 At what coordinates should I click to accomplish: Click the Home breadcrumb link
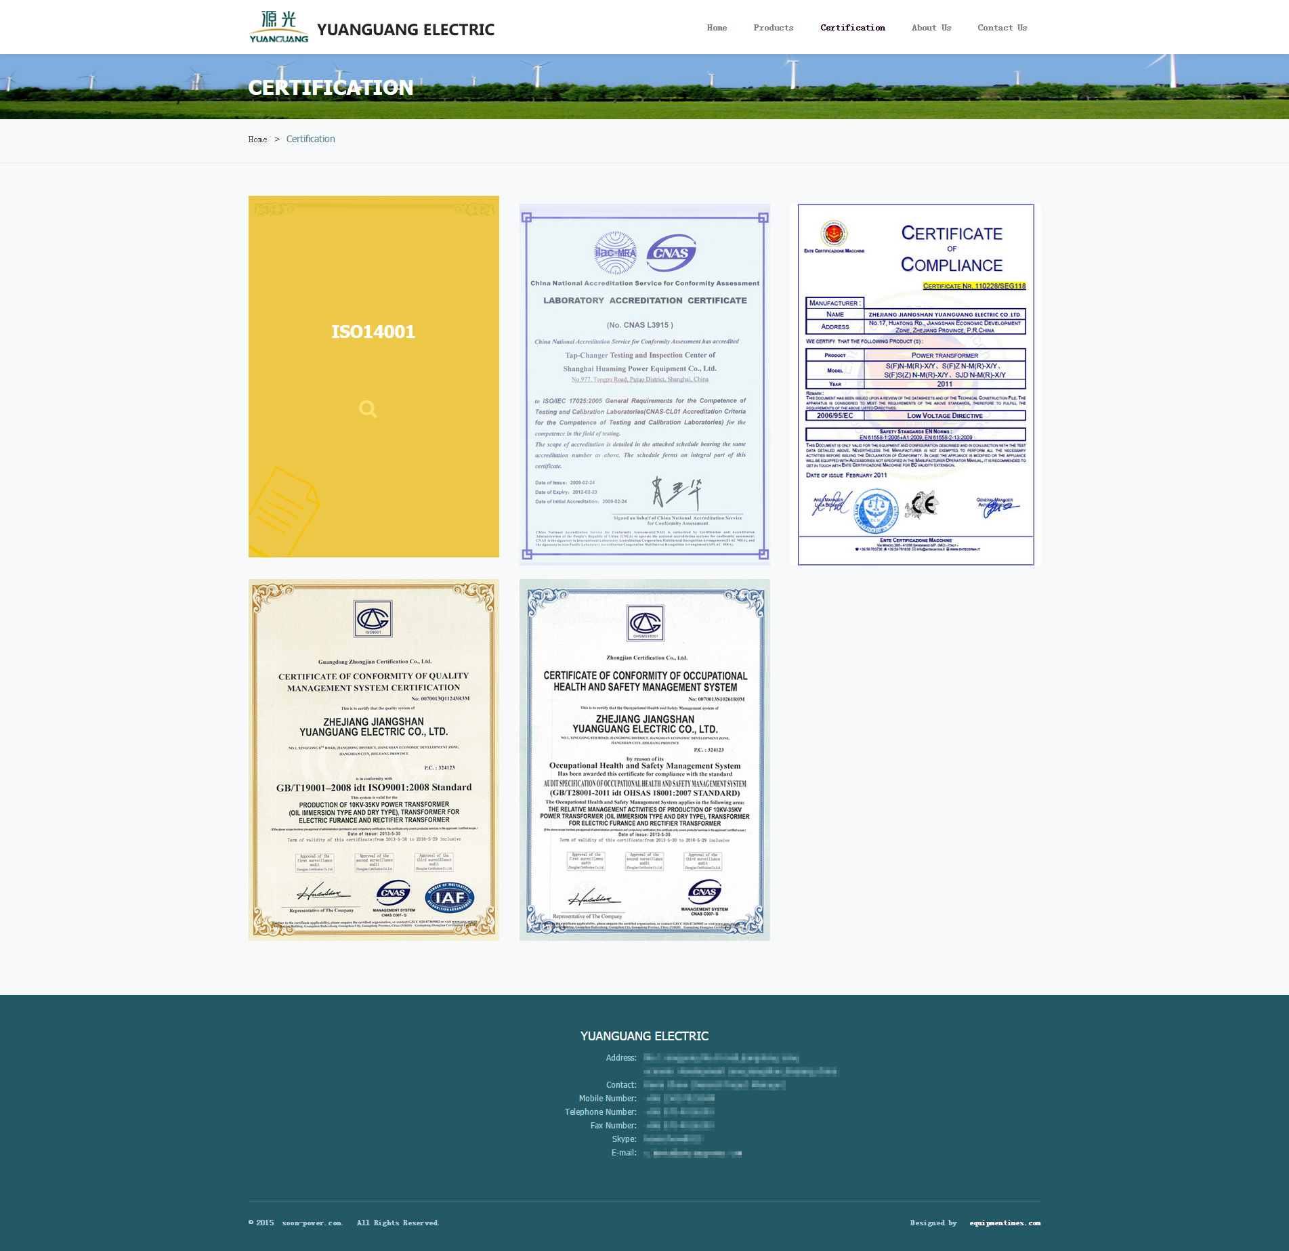click(x=257, y=140)
